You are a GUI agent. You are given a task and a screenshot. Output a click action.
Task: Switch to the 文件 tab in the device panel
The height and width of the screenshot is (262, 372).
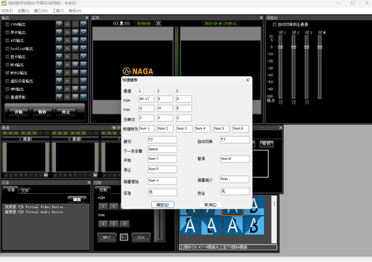point(25,190)
